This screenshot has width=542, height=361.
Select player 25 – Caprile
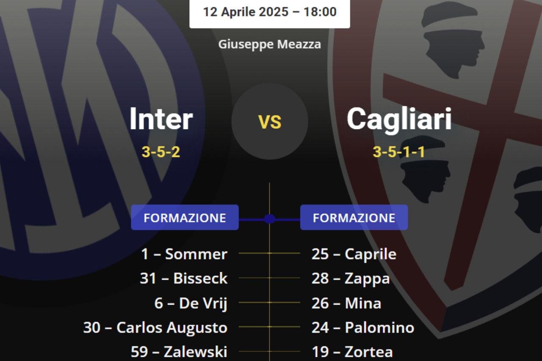click(354, 254)
